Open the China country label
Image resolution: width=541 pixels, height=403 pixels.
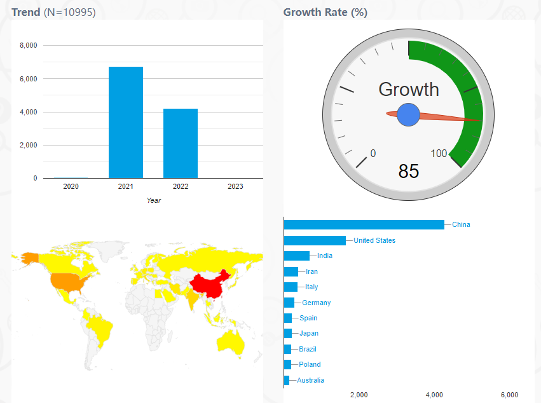point(461,224)
